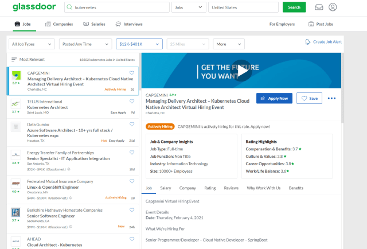Click the Glassdoor logo

[x=34, y=7]
